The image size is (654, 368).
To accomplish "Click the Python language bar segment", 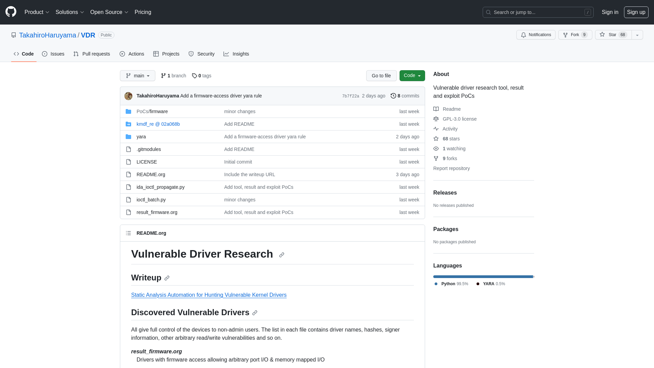I will click(x=483, y=276).
